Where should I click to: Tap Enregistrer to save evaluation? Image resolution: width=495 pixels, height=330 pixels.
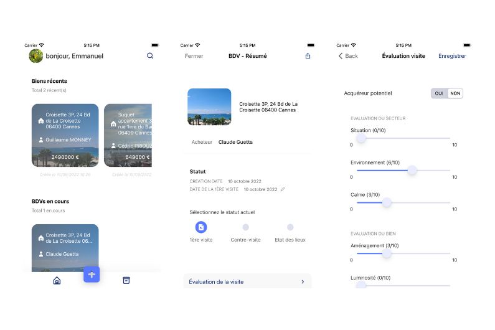452,56
